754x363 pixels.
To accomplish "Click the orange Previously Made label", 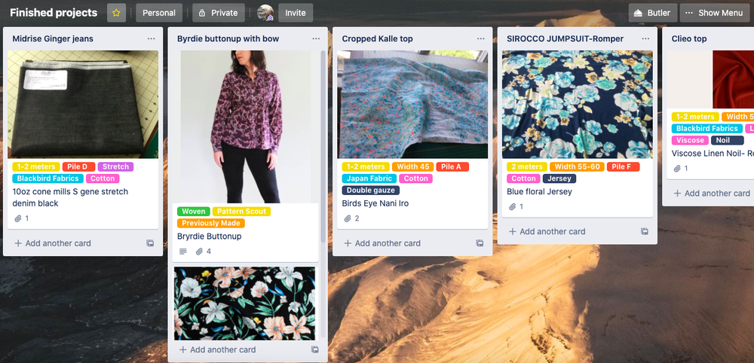I will (x=211, y=223).
